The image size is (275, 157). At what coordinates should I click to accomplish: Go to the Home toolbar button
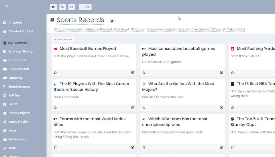53,7
